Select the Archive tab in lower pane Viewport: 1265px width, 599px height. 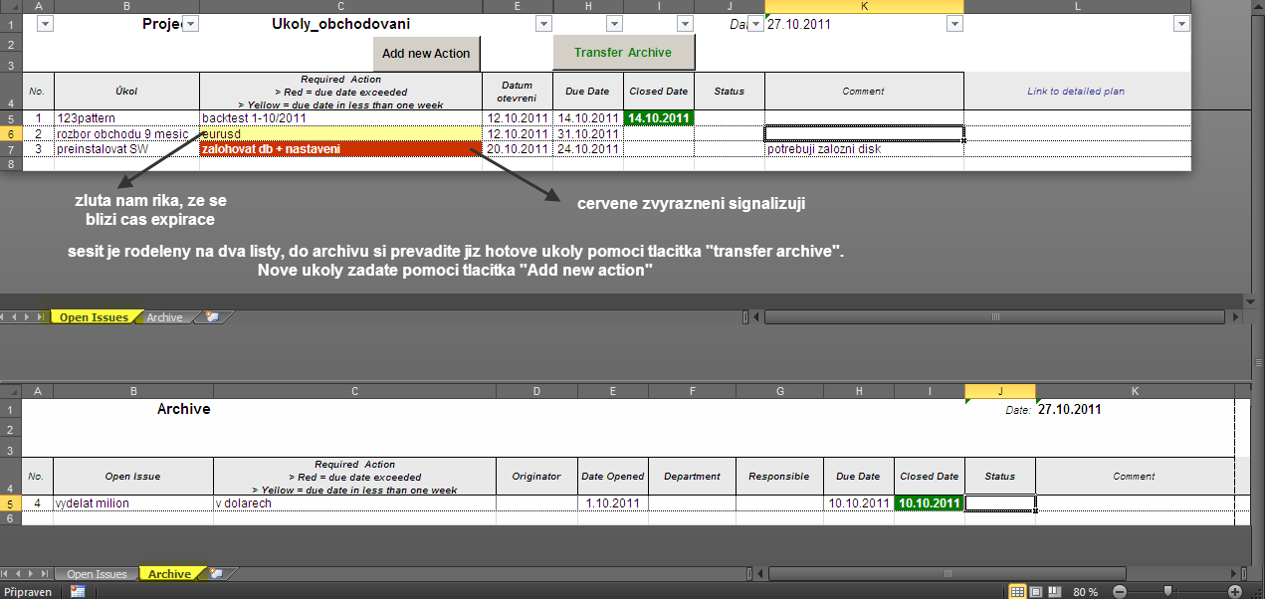[x=169, y=574]
